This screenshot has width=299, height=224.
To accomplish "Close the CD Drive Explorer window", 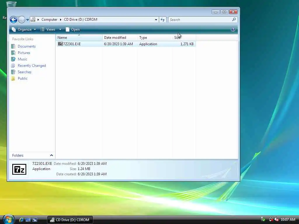I will pos(233,12).
